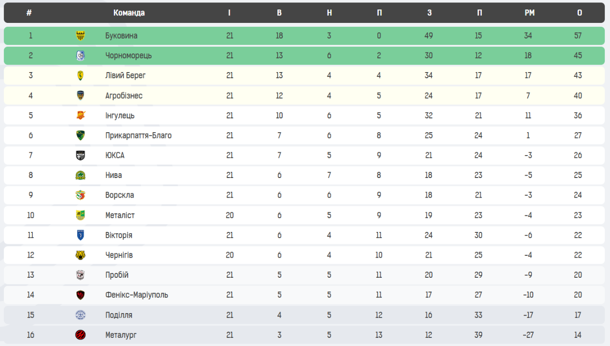Click the Агробізнес team crest icon
Viewport: 610px width, 346px height.
(x=81, y=95)
